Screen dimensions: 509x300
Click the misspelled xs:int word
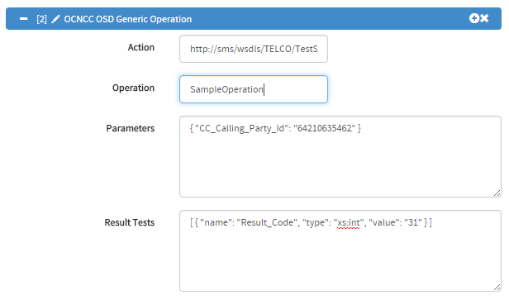(349, 223)
